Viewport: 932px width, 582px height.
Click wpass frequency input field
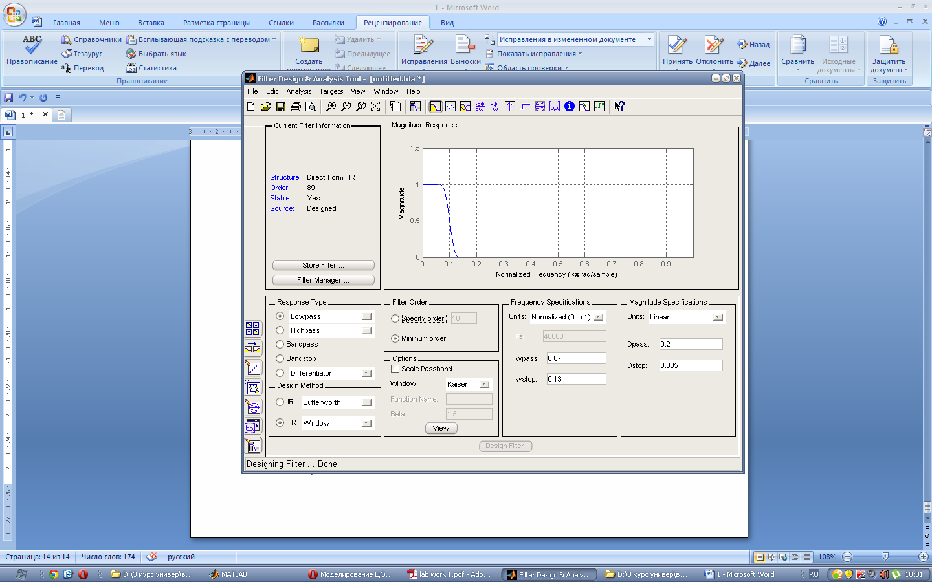click(x=576, y=359)
